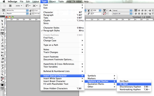Open Glyphs panel from Type menu

click(x=62, y=21)
